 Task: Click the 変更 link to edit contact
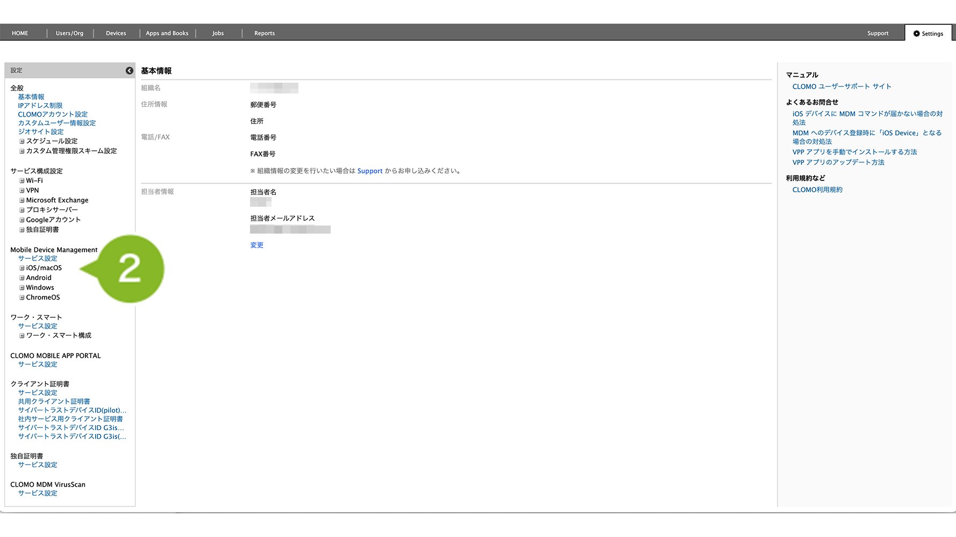(256, 245)
